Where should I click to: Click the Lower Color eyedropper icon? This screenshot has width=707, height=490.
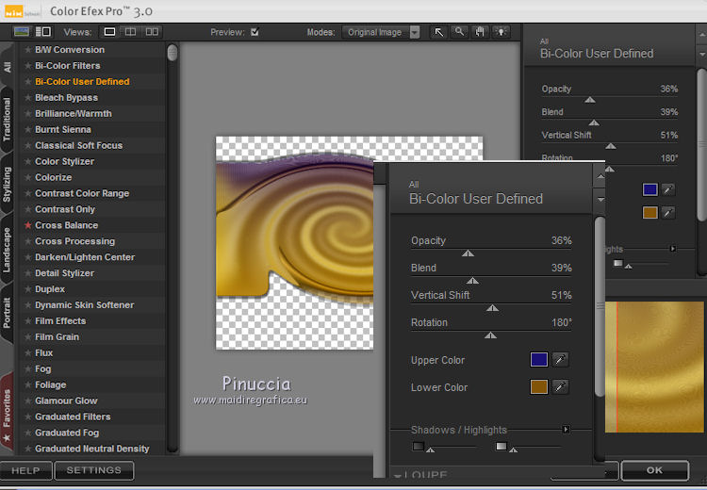[561, 387]
